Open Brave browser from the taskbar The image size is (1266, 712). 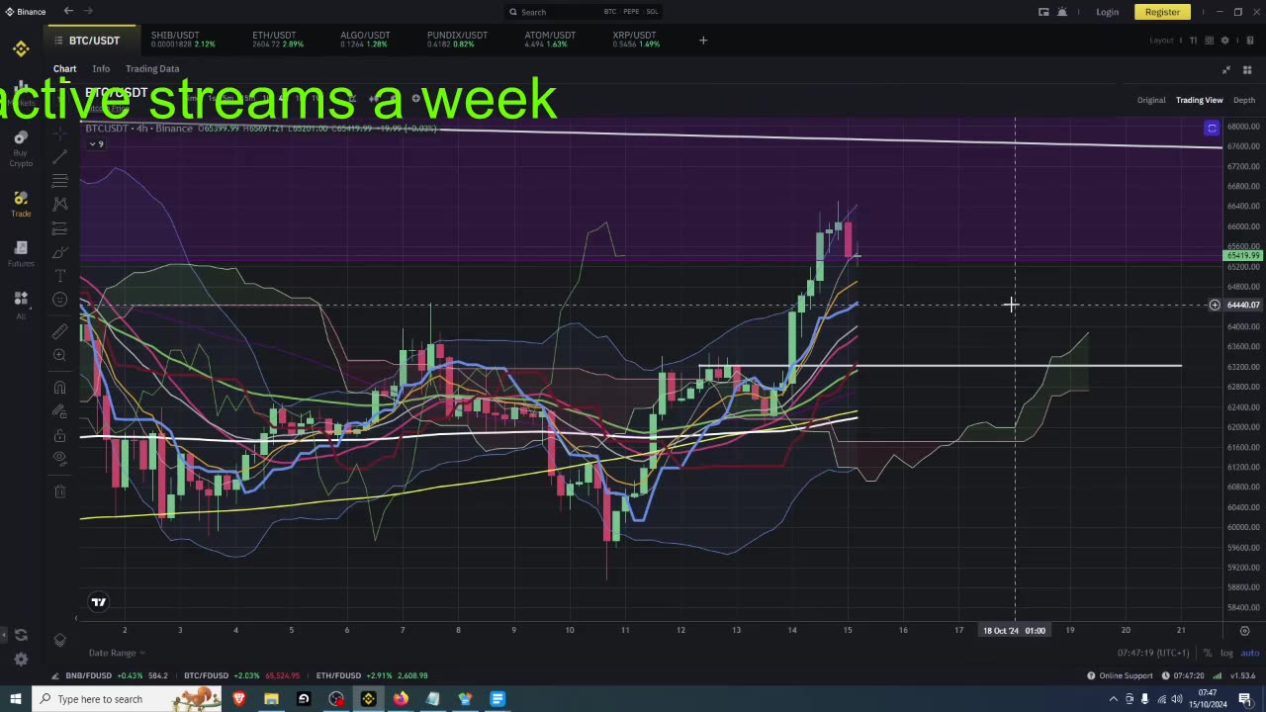(x=238, y=699)
